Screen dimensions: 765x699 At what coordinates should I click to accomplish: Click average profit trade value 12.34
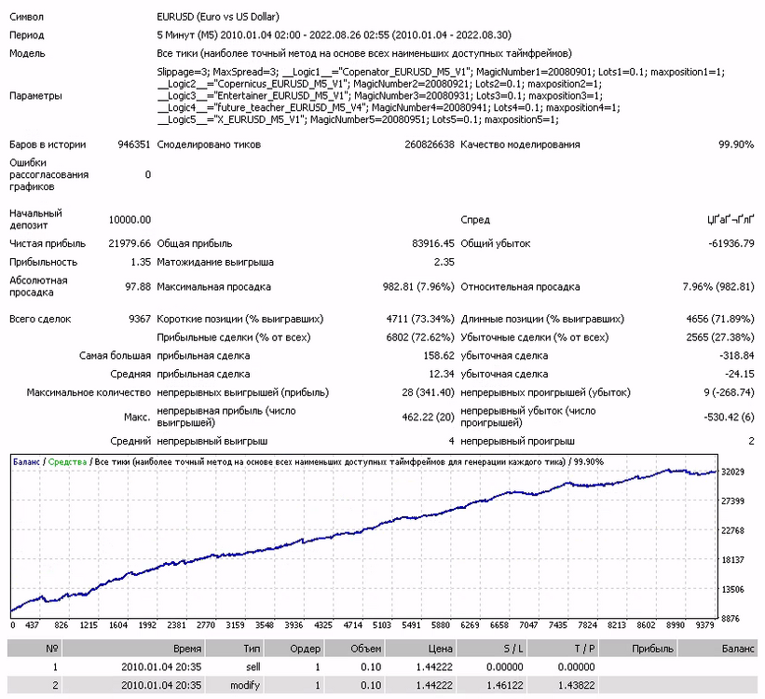[442, 374]
